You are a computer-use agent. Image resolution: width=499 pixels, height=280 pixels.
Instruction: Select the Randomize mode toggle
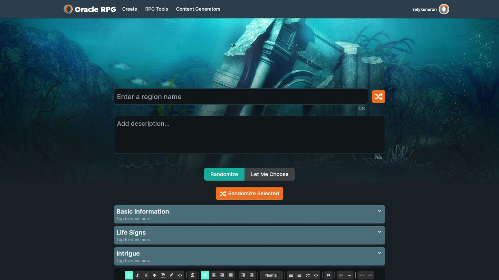tap(224, 174)
